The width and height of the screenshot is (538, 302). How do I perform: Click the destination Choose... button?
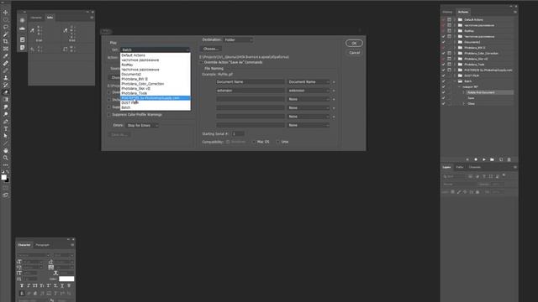pos(211,49)
